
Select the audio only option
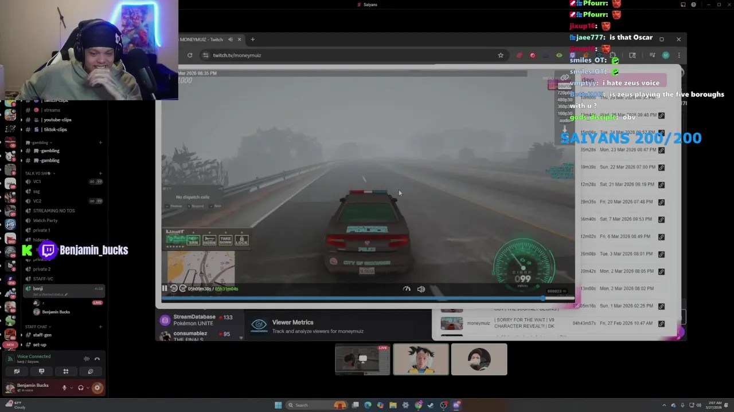565,120
